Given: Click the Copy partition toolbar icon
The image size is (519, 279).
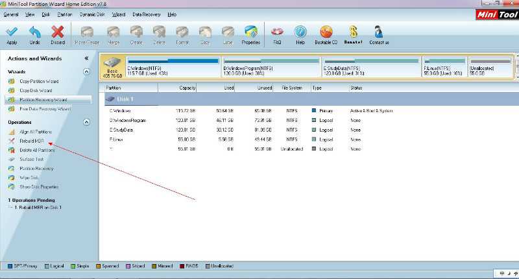Looking at the screenshot, I should 205,32.
